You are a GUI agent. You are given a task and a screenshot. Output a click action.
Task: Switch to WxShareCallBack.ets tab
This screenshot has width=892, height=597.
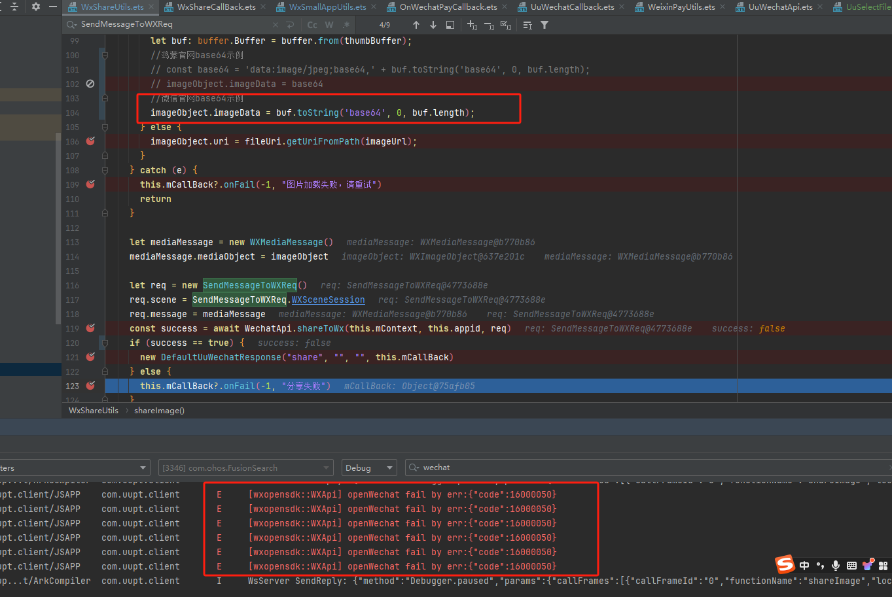click(x=216, y=7)
